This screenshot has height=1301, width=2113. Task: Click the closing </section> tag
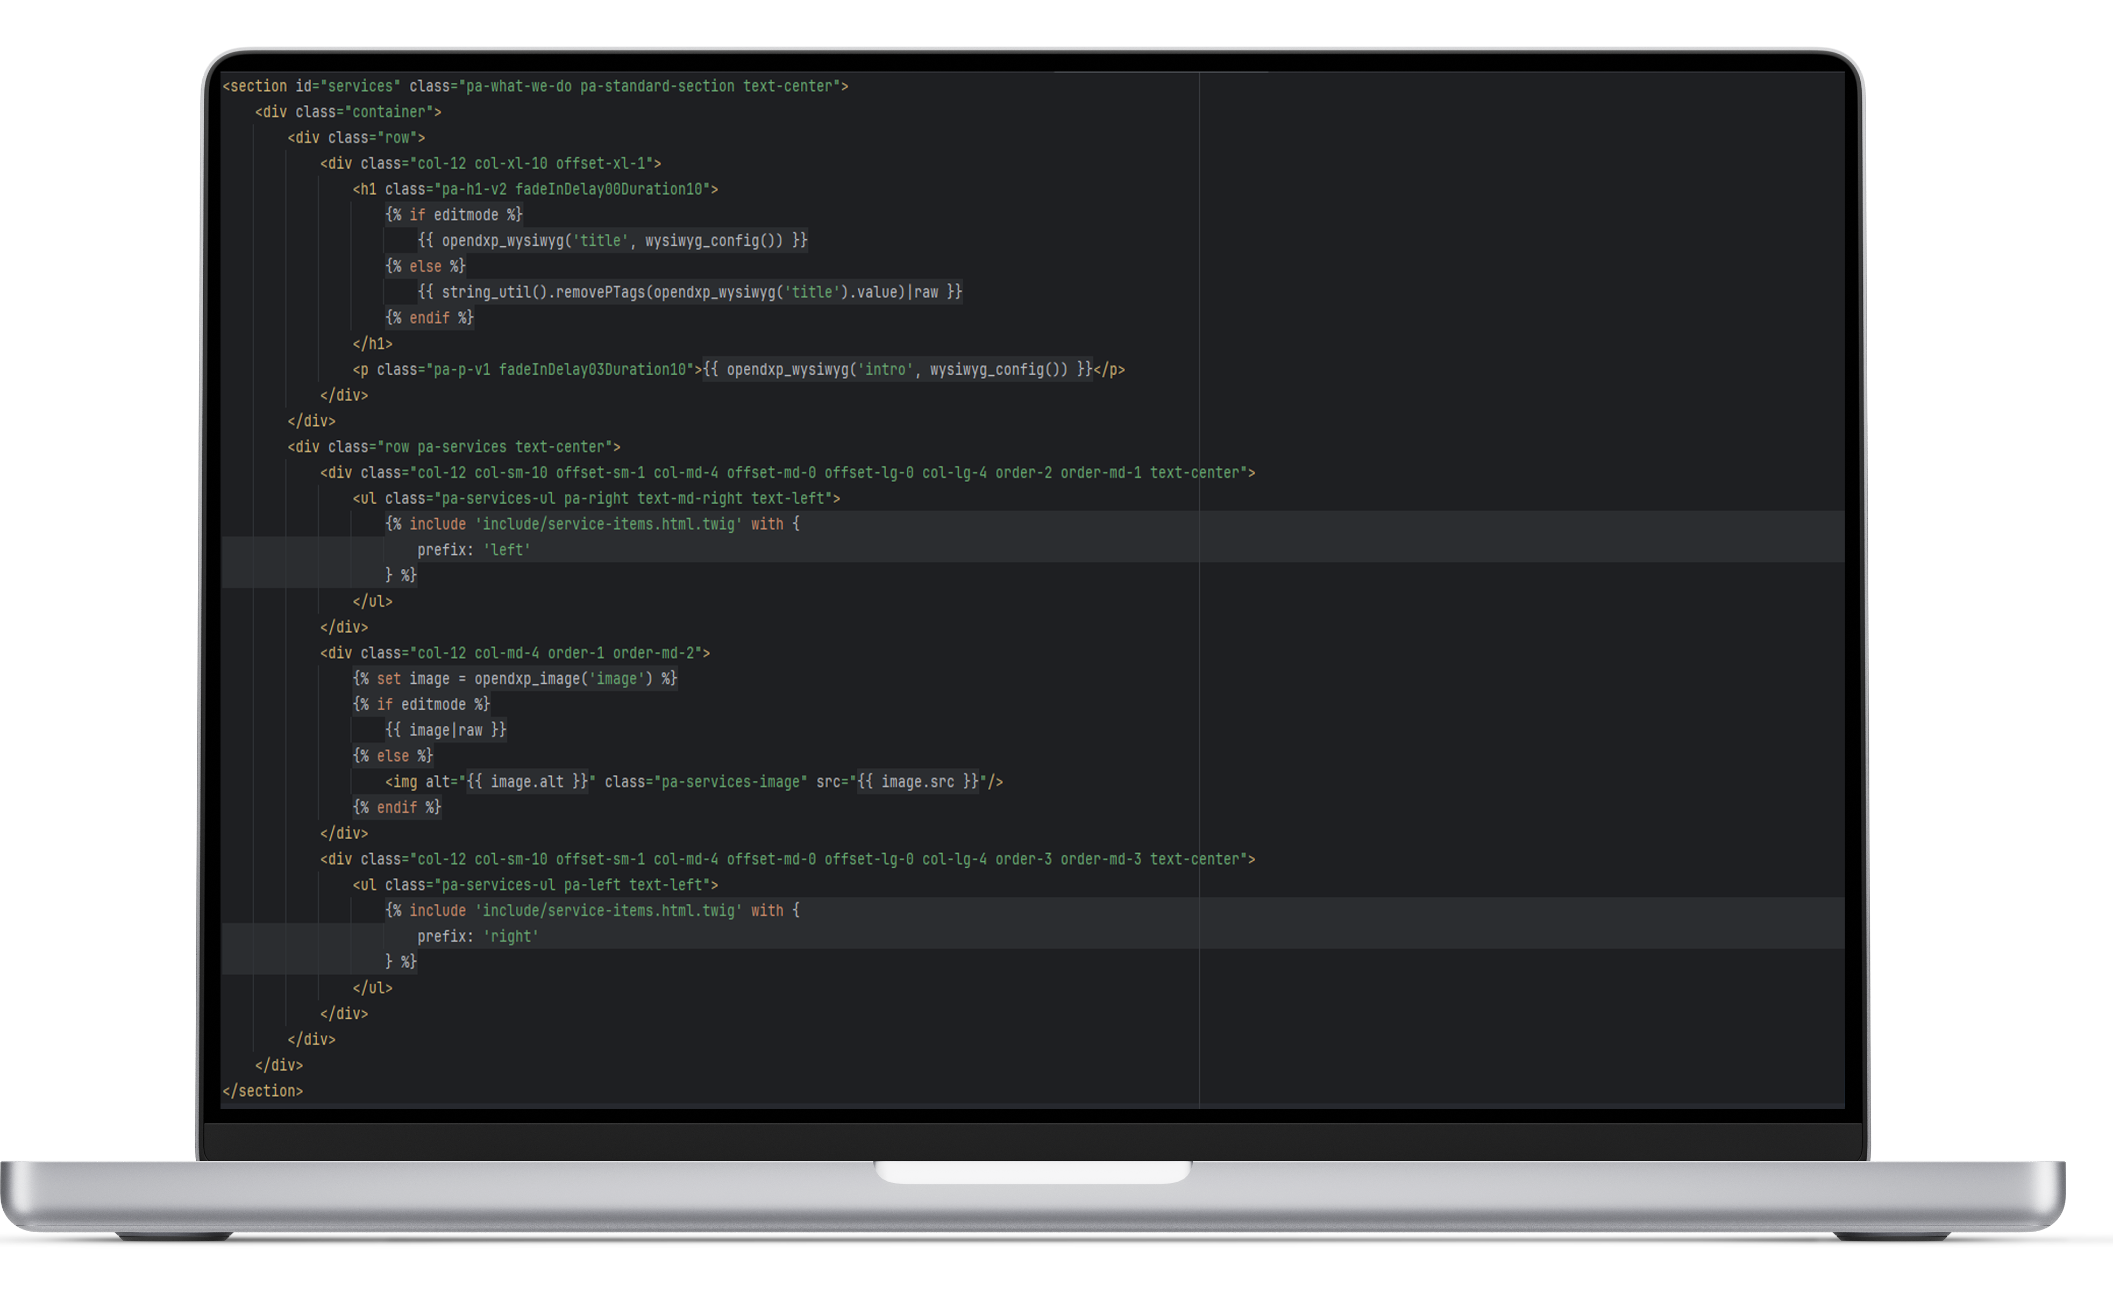(262, 1091)
